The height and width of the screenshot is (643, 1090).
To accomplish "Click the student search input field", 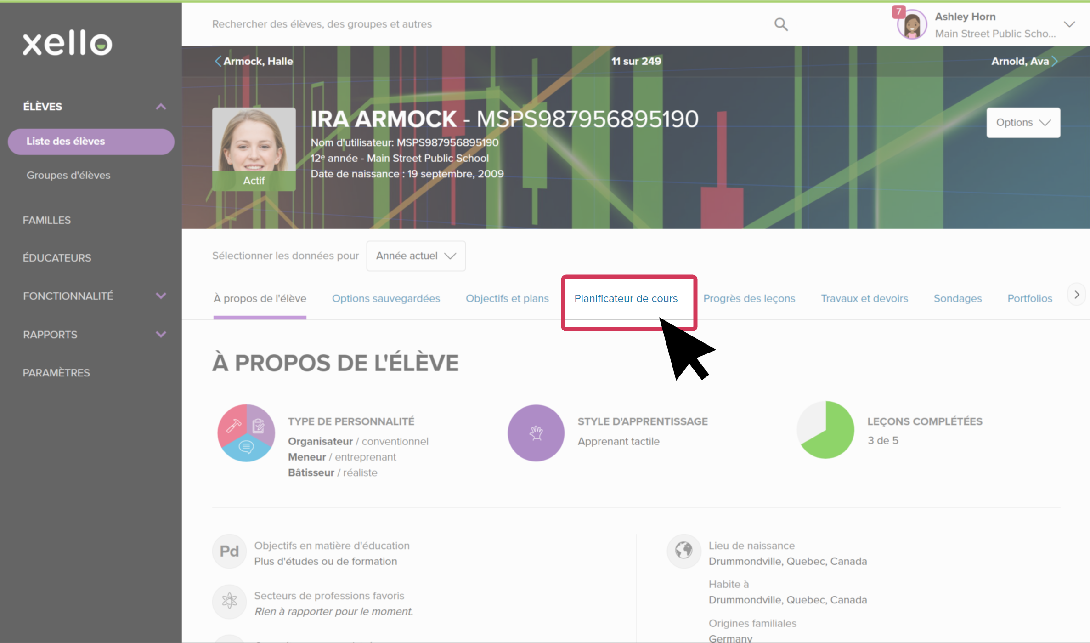I will pyautogui.click(x=459, y=24).
